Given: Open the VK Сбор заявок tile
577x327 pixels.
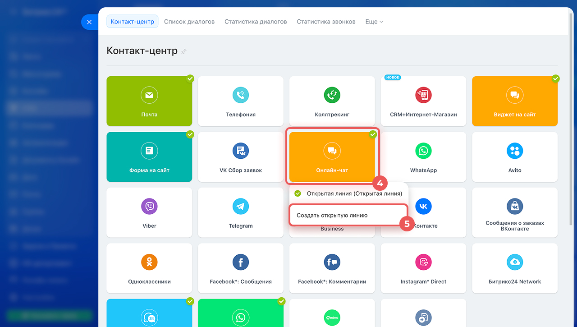Looking at the screenshot, I should [x=241, y=157].
